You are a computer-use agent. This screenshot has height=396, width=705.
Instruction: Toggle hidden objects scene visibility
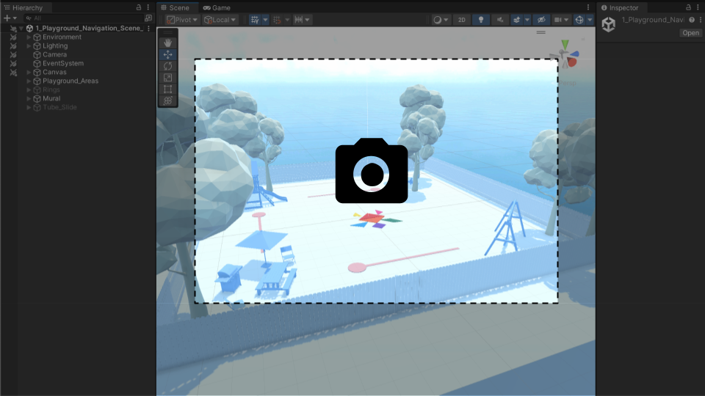[x=541, y=20]
